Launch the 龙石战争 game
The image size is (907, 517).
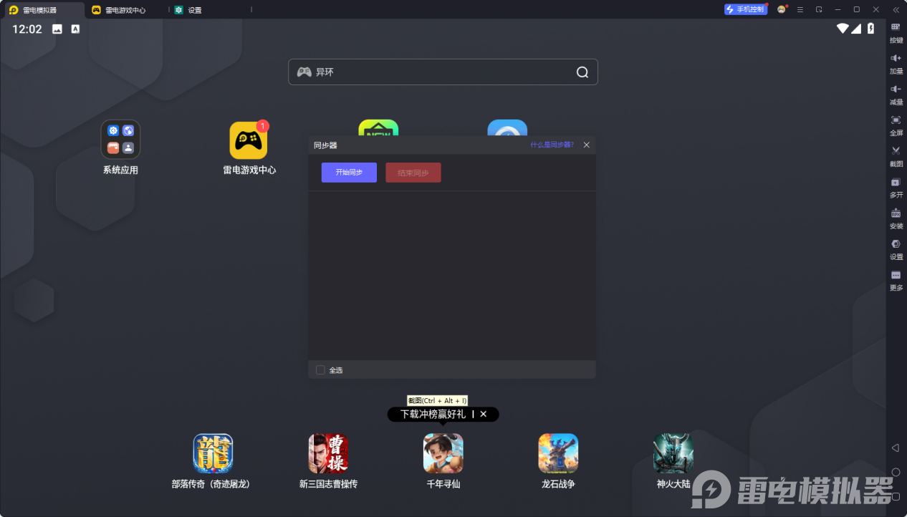tap(558, 453)
